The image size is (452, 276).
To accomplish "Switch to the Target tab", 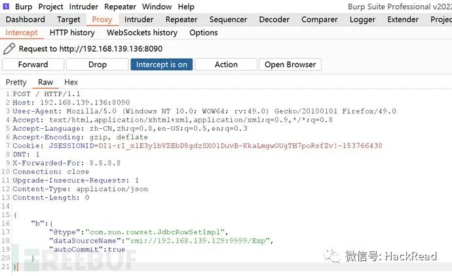I will click(x=69, y=20).
